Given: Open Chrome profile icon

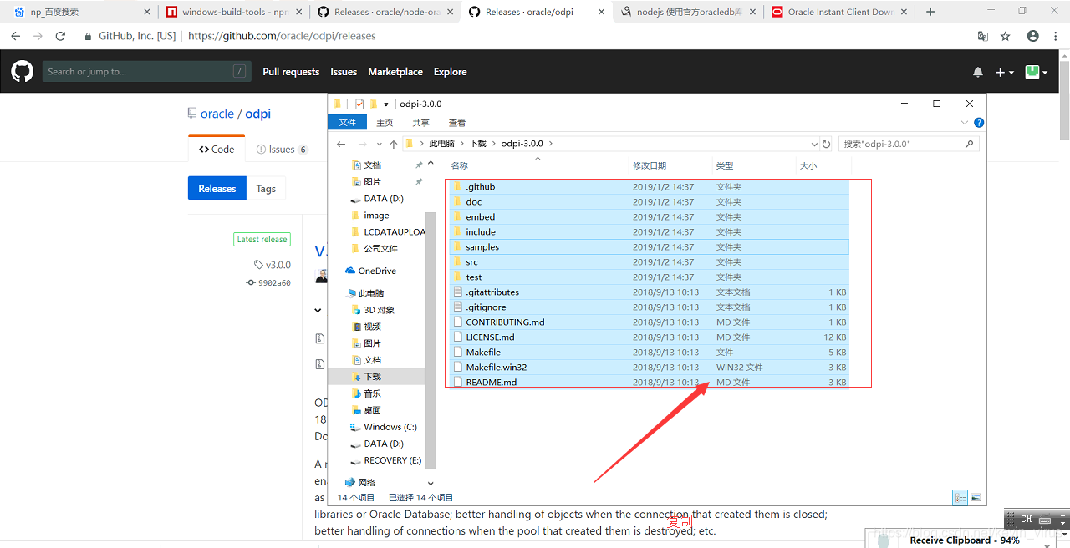Looking at the screenshot, I should click(1033, 36).
